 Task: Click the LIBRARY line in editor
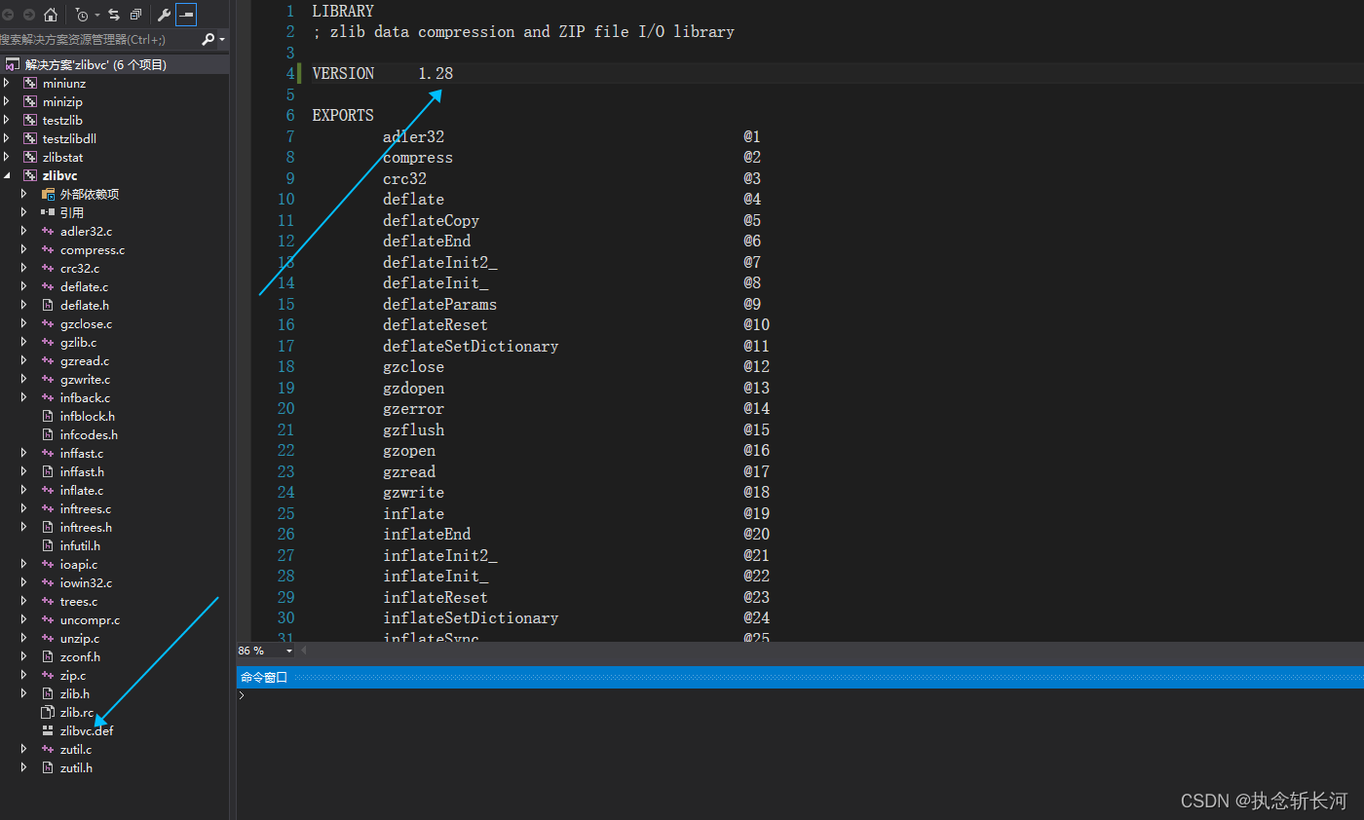pos(343,11)
